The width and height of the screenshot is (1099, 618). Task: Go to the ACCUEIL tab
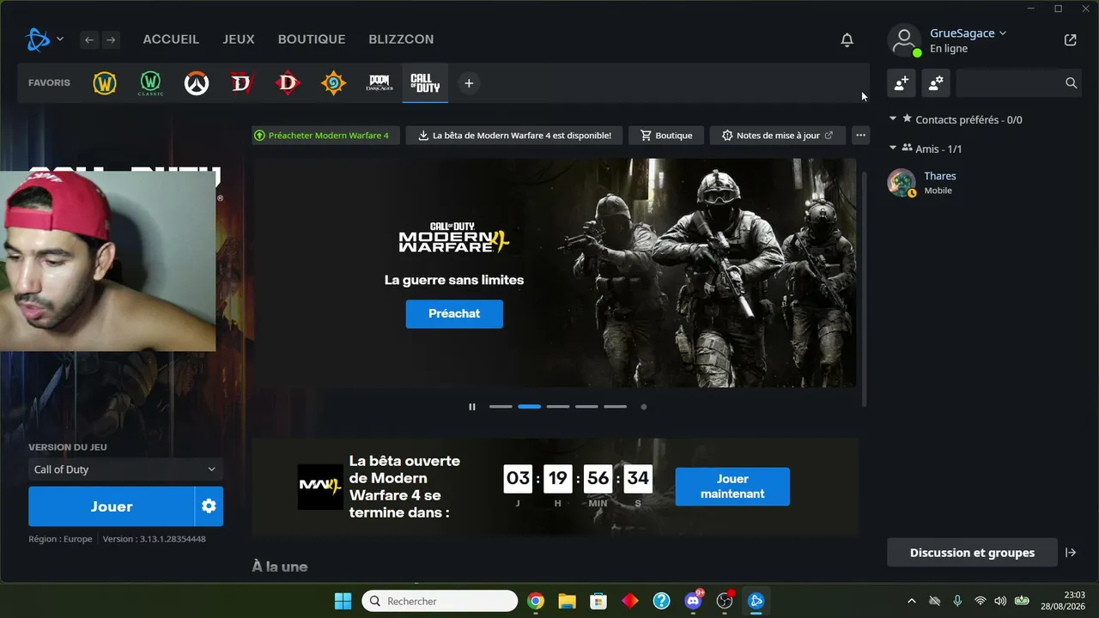(x=171, y=39)
